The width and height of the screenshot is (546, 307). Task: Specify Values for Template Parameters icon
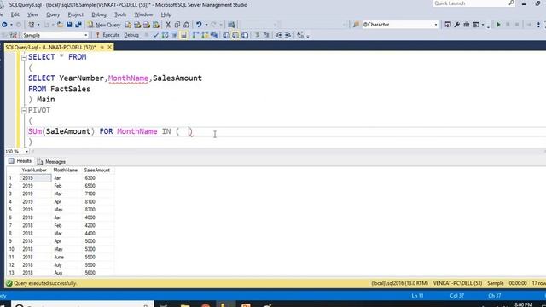(300, 35)
